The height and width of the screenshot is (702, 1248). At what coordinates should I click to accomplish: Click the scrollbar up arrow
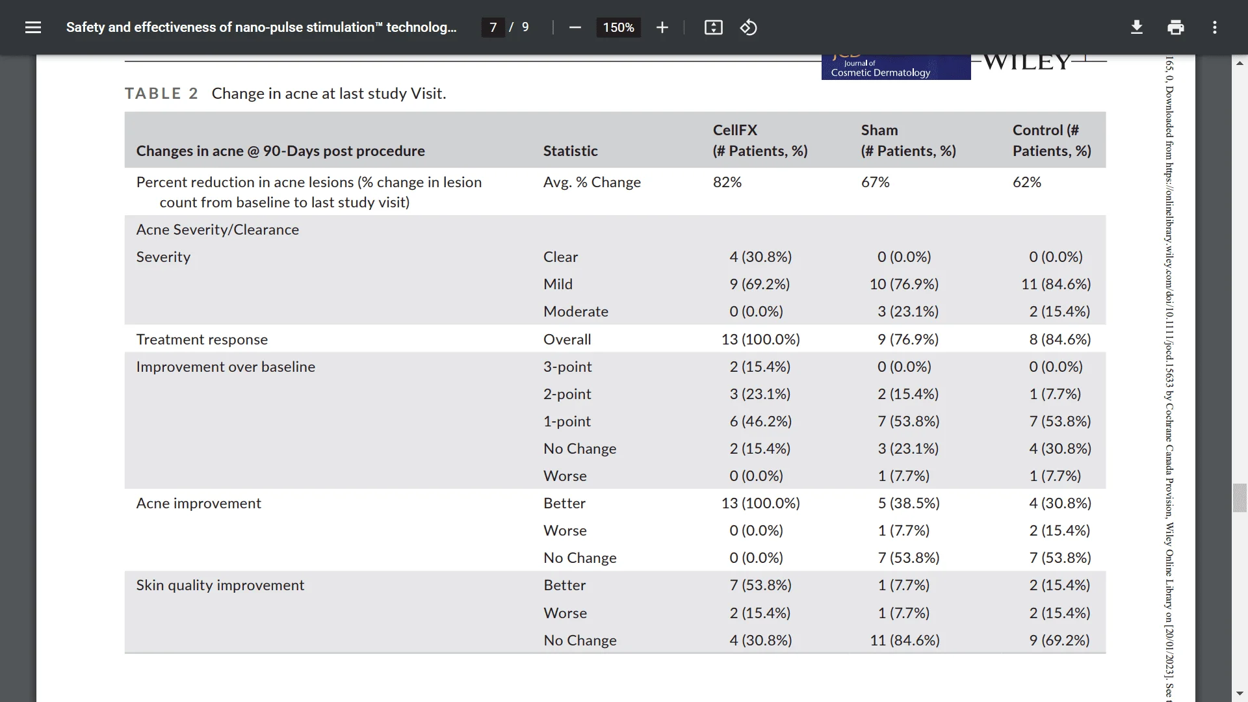(1240, 63)
